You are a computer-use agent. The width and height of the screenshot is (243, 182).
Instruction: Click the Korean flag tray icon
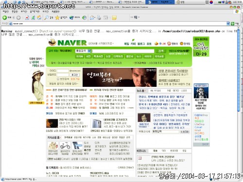click(x=211, y=2)
